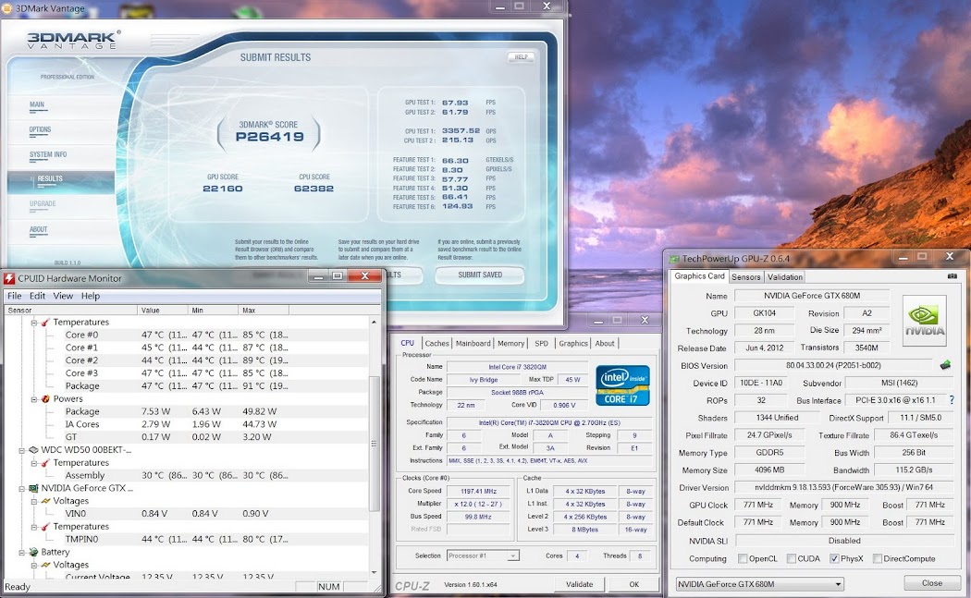Click the CPUID Hardware Monitor title icon
The width and height of the screenshot is (971, 598).
pos(9,278)
